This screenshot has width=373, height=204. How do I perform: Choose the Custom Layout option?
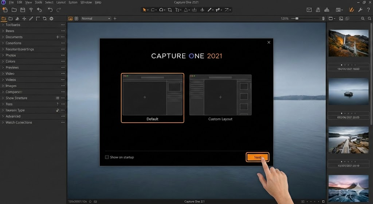click(220, 98)
